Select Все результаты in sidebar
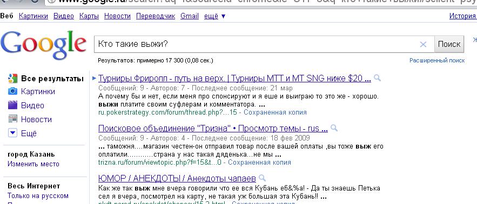 pyautogui.click(x=52, y=79)
